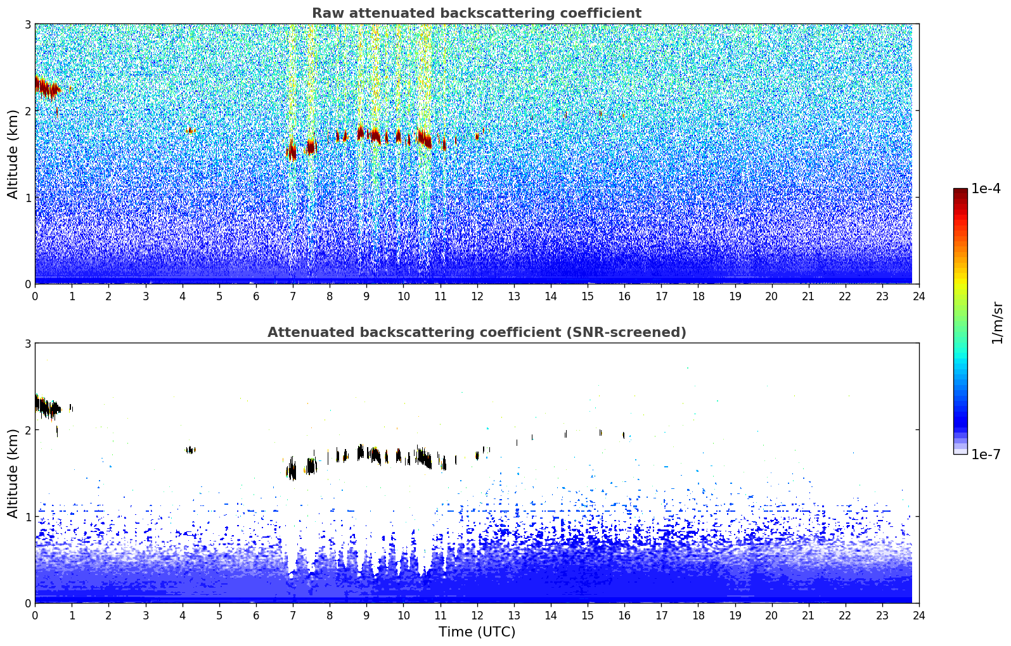The image size is (1011, 646).
Task: Click the '2' altitude tick on bottom plot
Action: (27, 430)
